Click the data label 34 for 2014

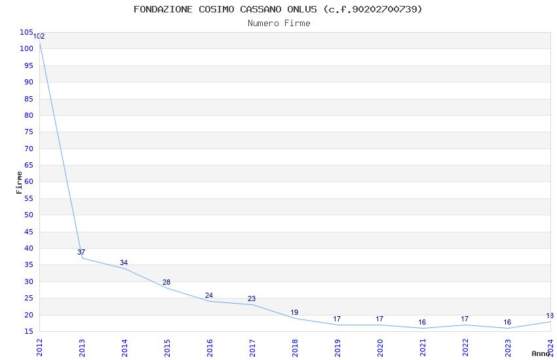pyautogui.click(x=124, y=262)
